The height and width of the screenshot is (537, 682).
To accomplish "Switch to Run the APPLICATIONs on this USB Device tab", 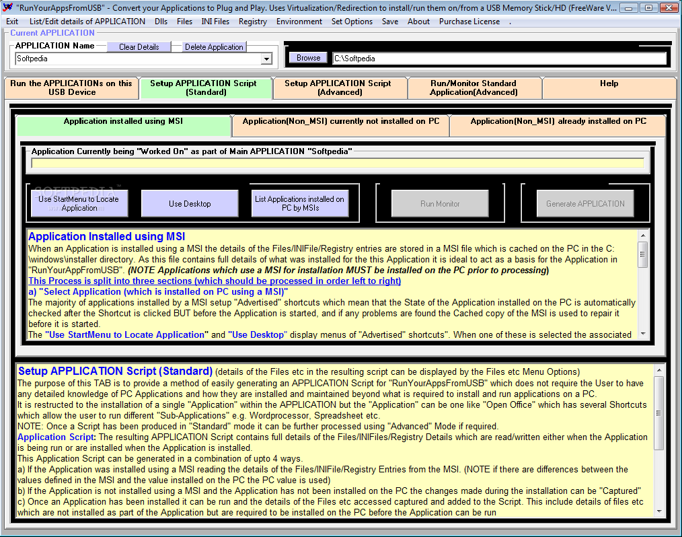I will [x=72, y=88].
